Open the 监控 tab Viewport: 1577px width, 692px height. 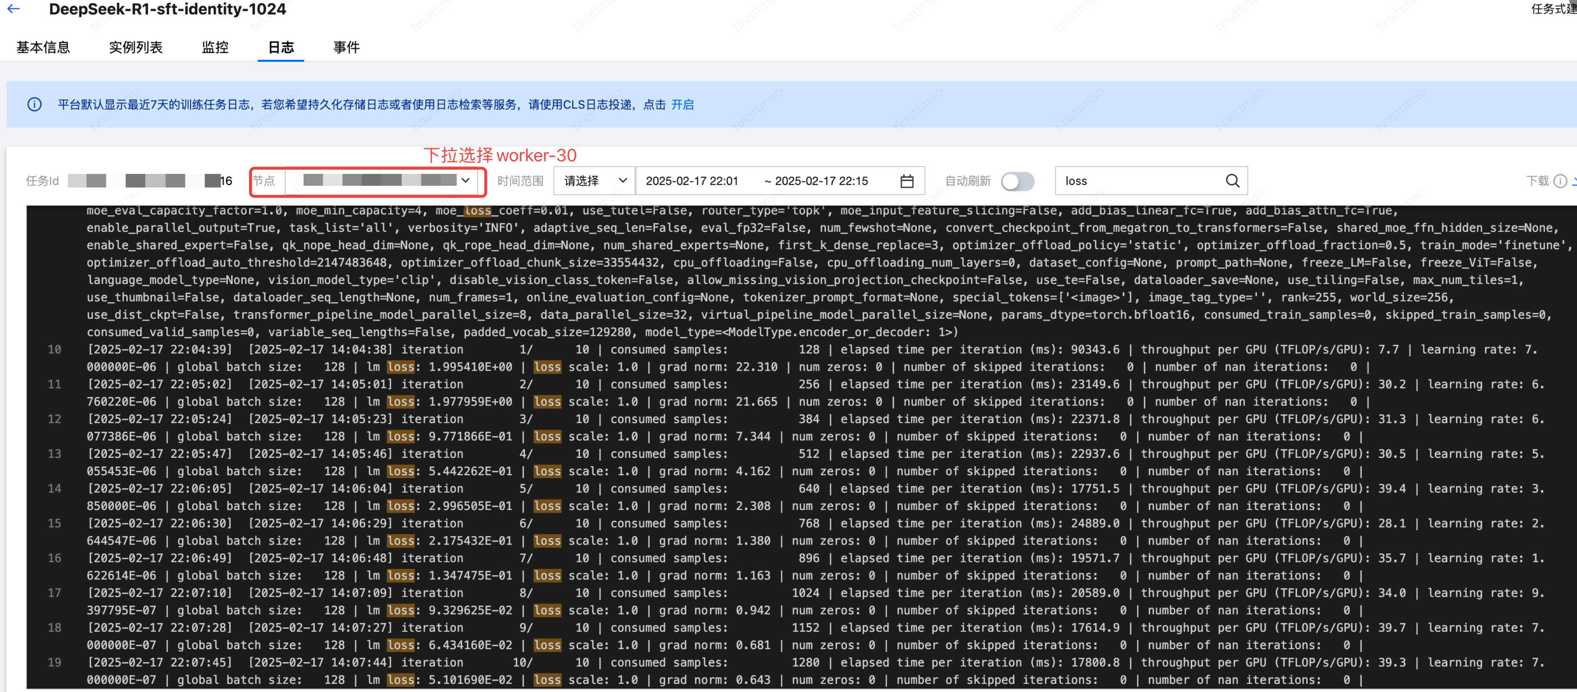215,47
